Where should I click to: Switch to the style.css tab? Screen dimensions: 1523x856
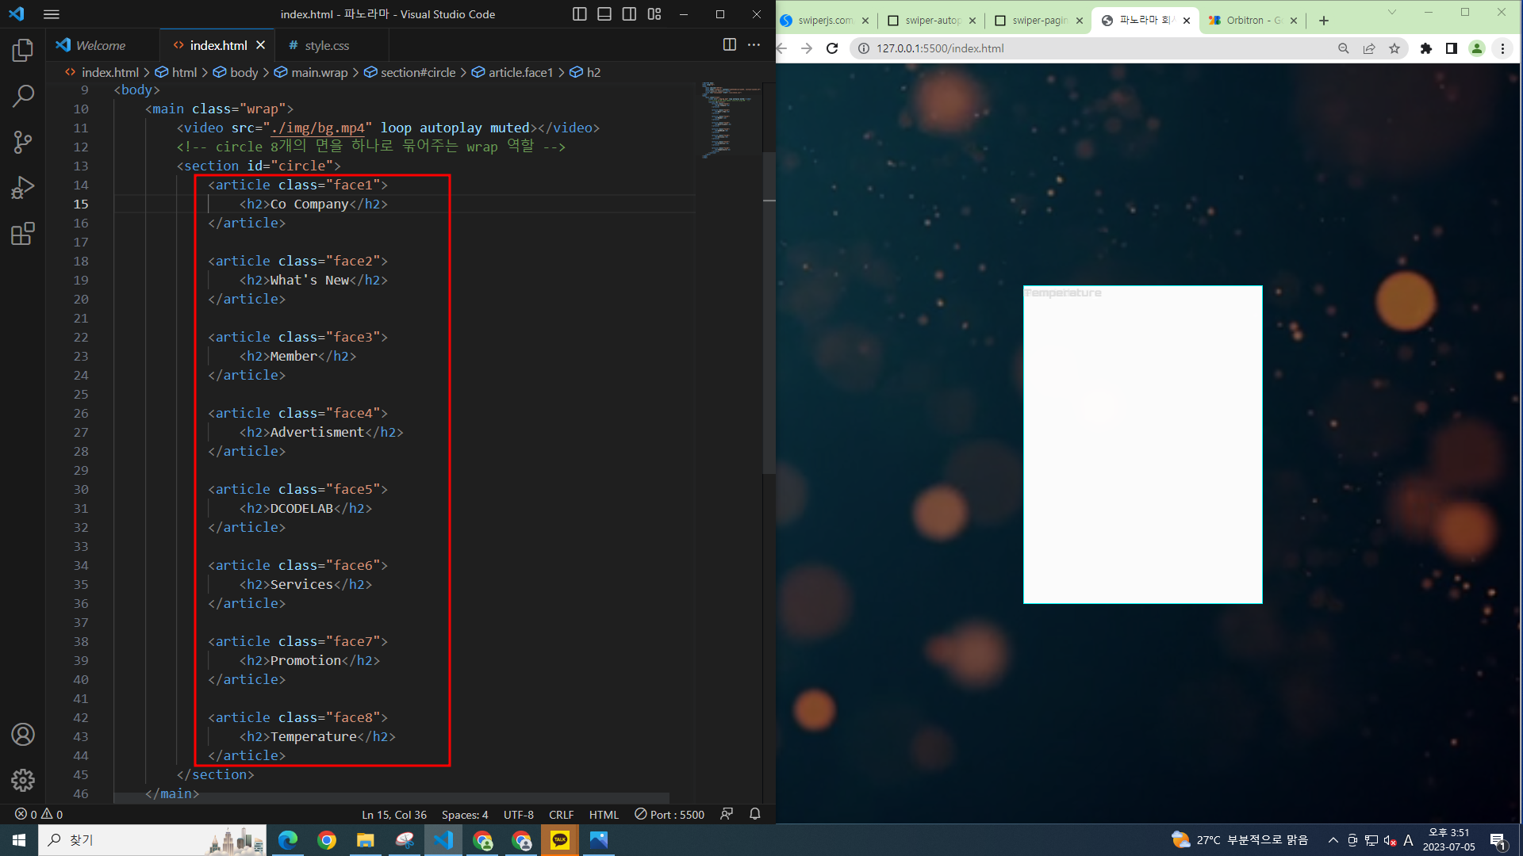point(326,45)
